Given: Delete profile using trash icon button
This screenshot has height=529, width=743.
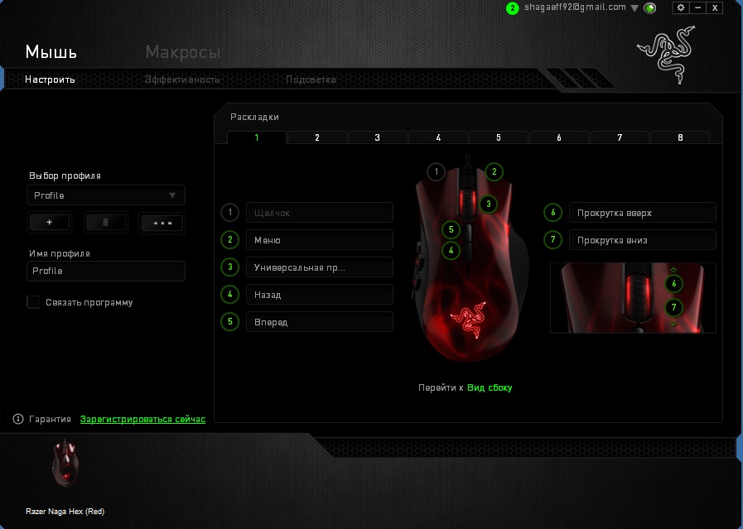Looking at the screenshot, I should coord(106,222).
